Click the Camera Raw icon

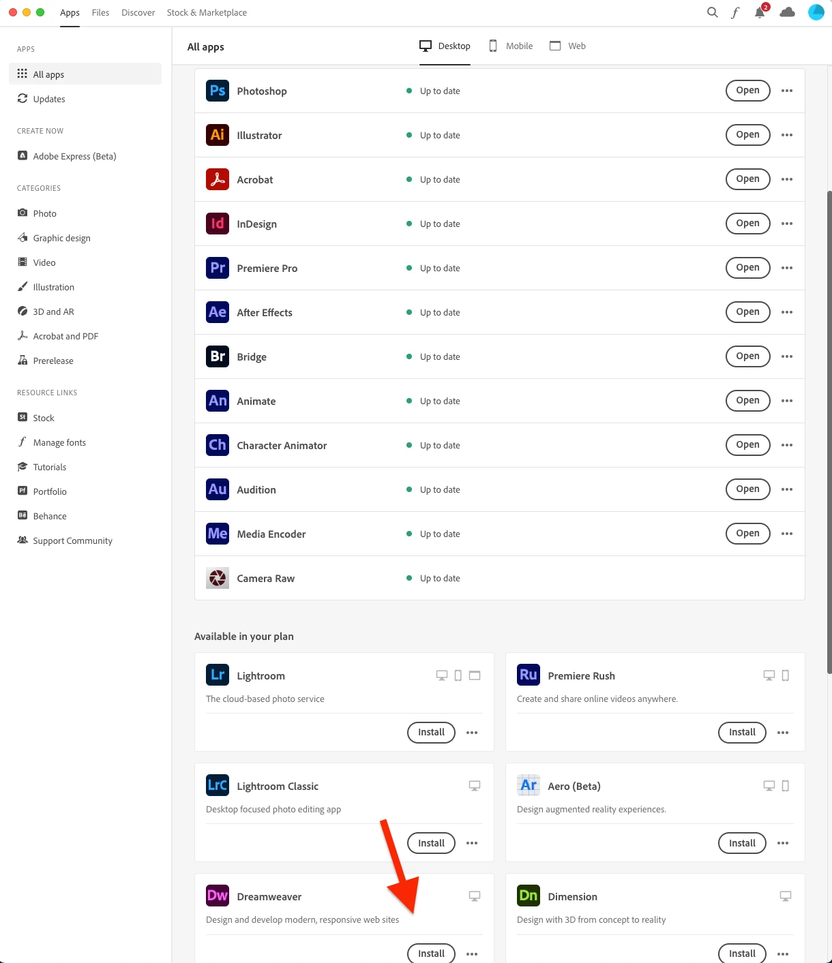point(218,578)
